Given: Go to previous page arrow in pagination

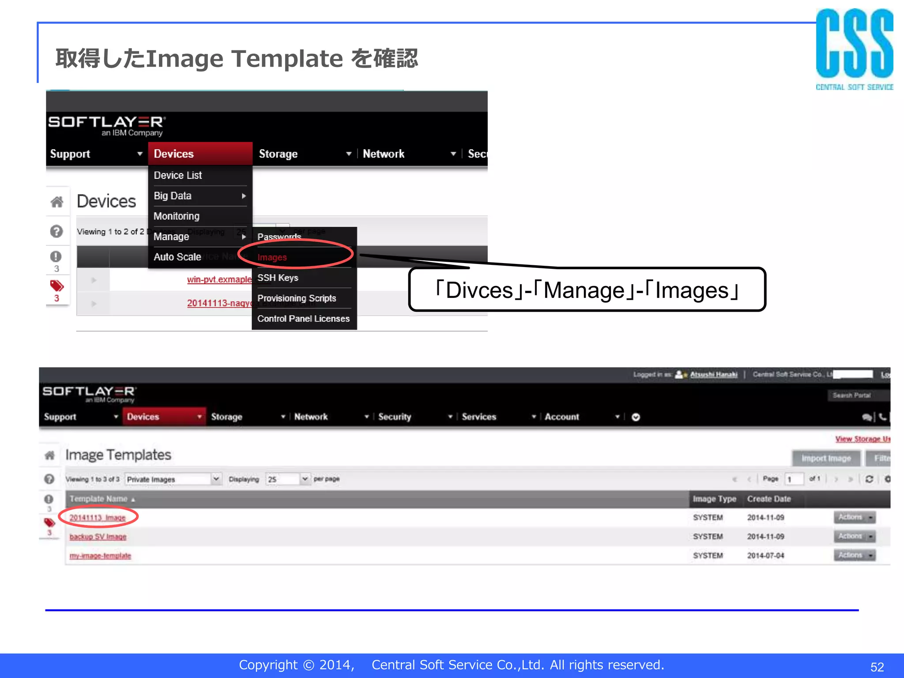Looking at the screenshot, I should (749, 479).
